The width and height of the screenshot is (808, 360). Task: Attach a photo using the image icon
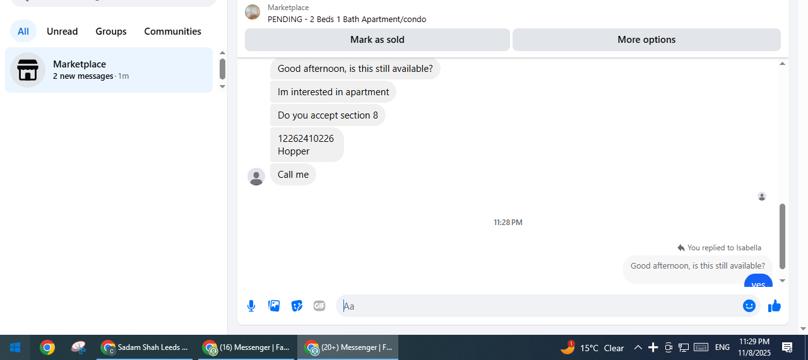point(274,306)
